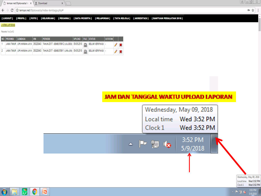Open the file attachment for Semester 2 report
Image resolution: width=261 pixels, height=196 pixels.
tap(85, 45)
